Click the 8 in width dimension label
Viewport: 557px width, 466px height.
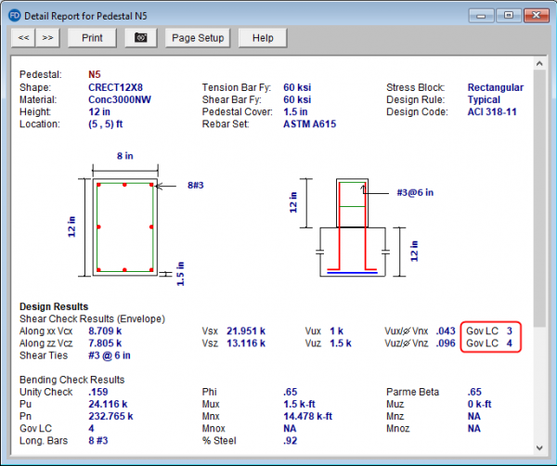pos(125,156)
